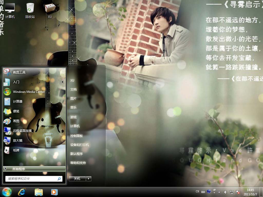263x197 pixels.
Task: Open the arrow menu beside 关机 button
Action: click(89, 179)
